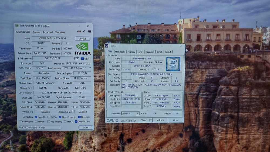Screen dimensions: 270x152
Task: Take a GPU-Z screenshot with camera icon
Action: (79, 32)
